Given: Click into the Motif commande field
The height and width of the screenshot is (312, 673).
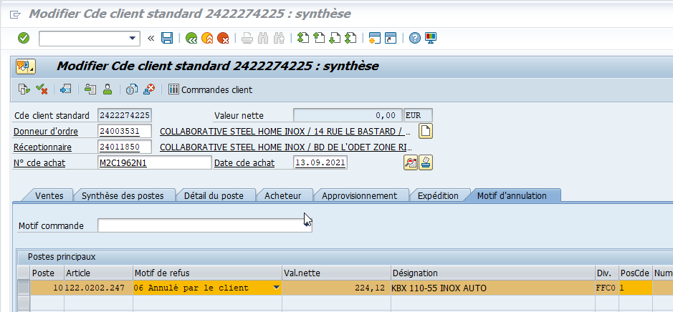Looking at the screenshot, I should (204, 225).
